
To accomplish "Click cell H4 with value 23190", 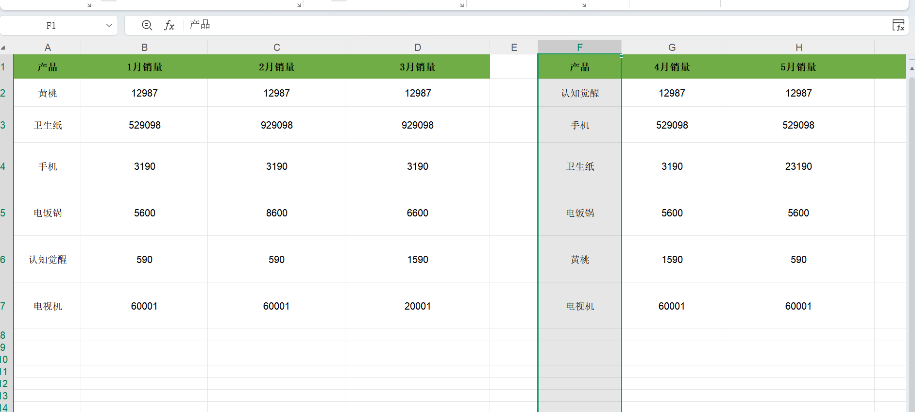I will (x=798, y=166).
